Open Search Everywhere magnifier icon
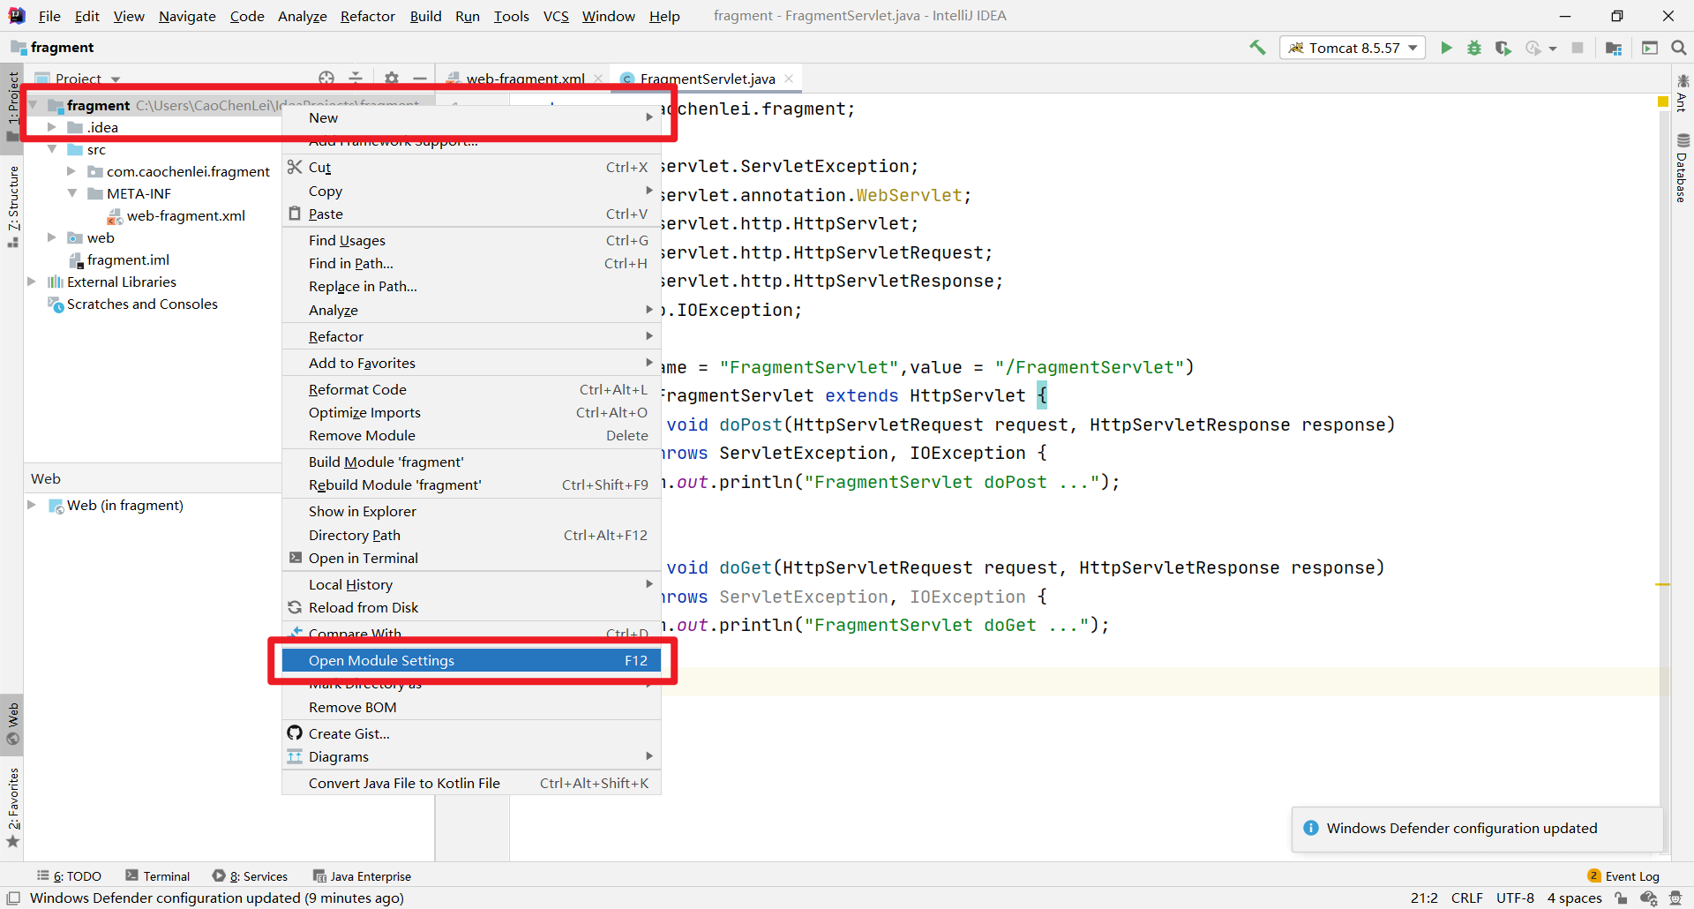This screenshot has height=909, width=1694. [x=1678, y=48]
